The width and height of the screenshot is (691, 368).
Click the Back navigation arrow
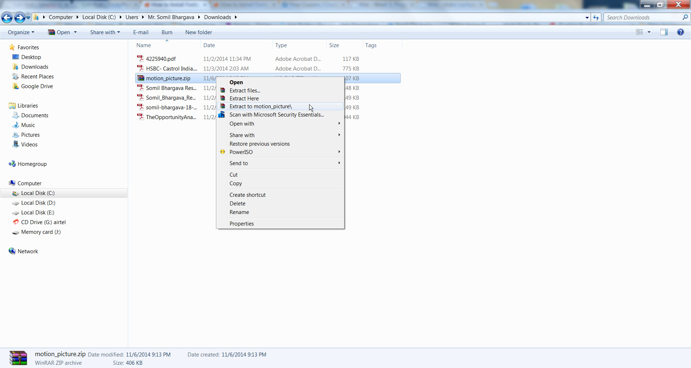point(7,17)
